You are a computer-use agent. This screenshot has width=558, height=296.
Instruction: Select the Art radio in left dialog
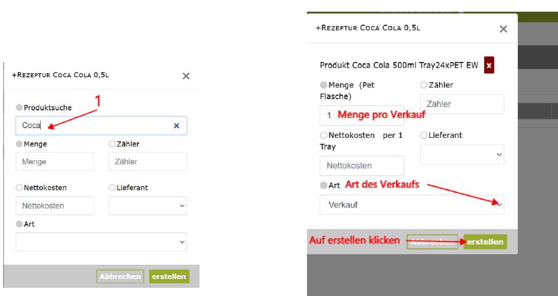pos(19,224)
